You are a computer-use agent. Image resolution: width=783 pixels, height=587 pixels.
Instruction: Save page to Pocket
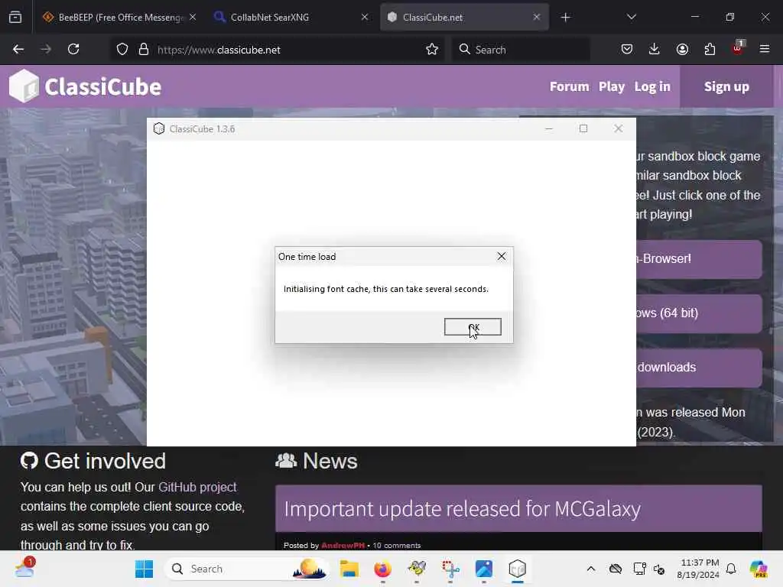pos(627,50)
